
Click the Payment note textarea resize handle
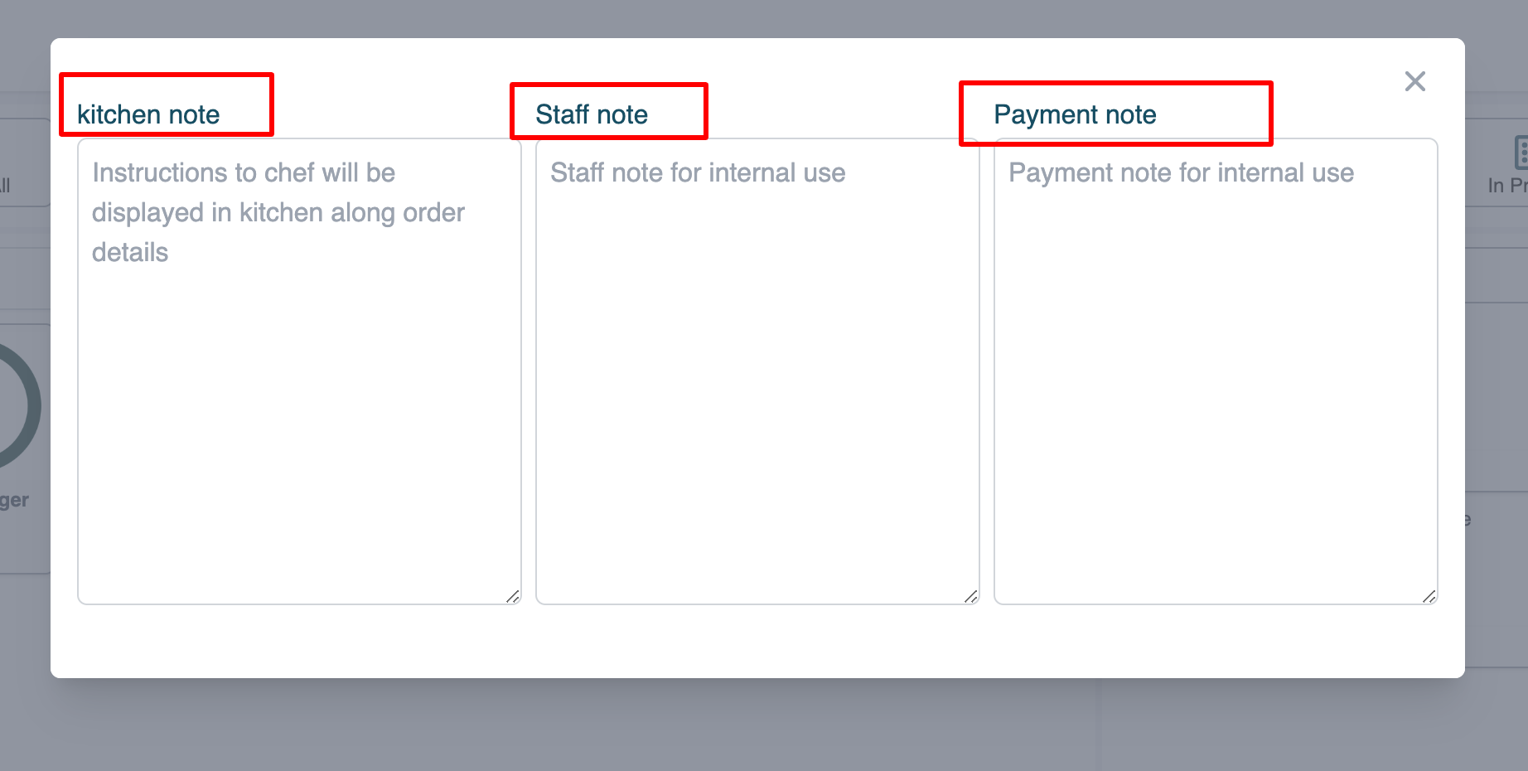pos(1429,596)
